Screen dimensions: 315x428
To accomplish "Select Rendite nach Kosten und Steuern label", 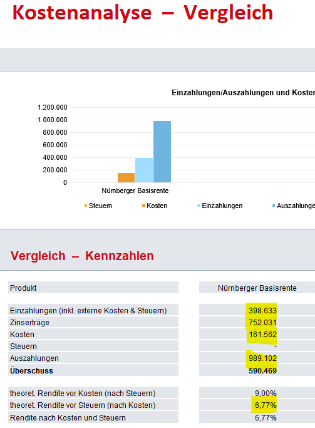I will (68, 418).
